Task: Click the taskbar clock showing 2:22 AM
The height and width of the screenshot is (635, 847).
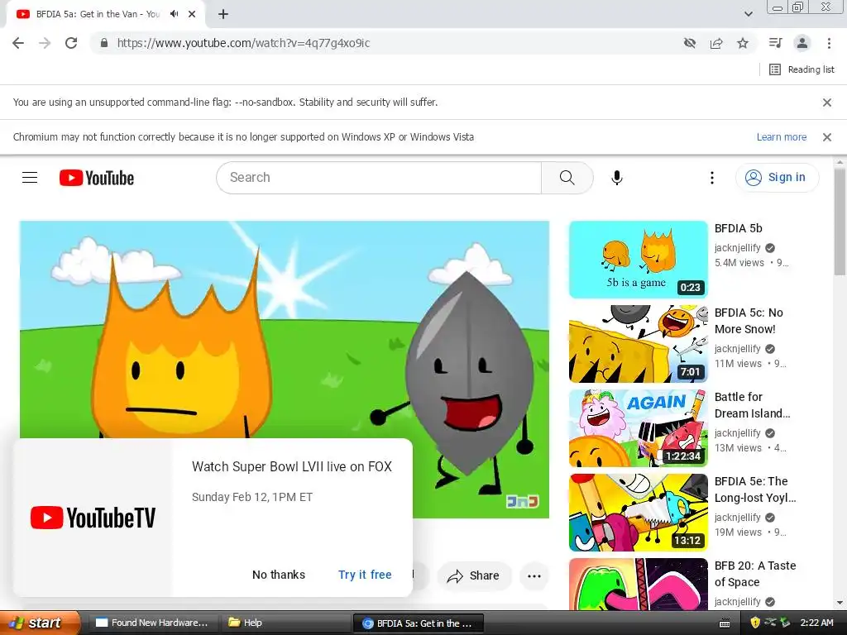Action: coord(816,623)
